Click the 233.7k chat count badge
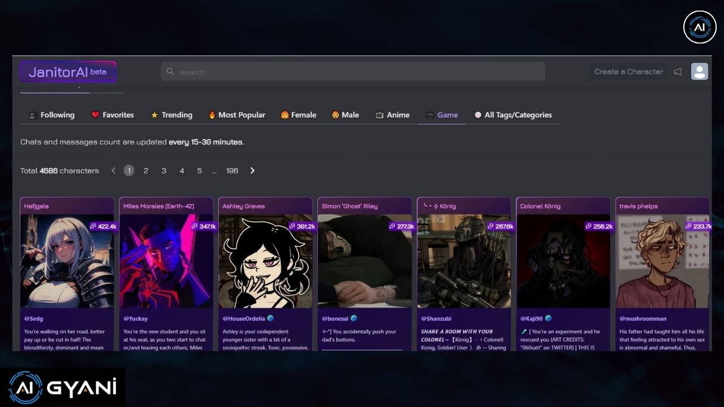The image size is (724, 407). point(699,226)
